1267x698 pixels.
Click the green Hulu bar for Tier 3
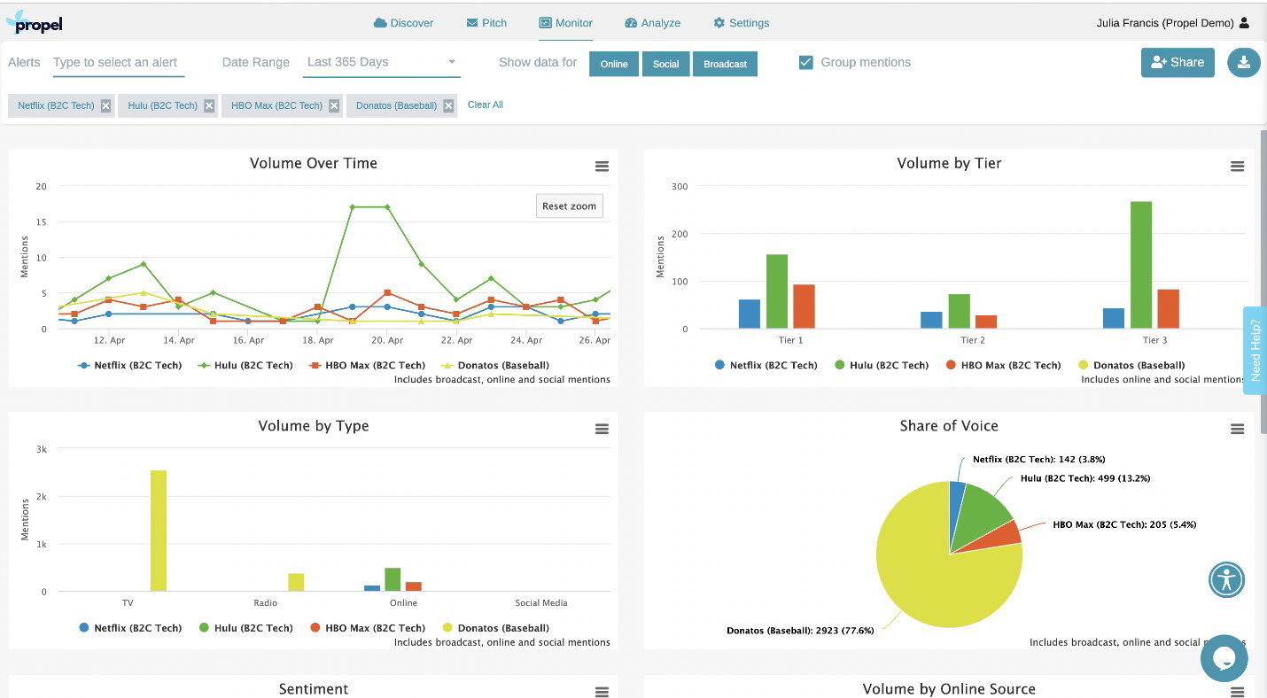pyautogui.click(x=1141, y=265)
